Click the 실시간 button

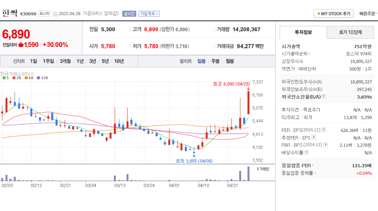coord(129,14)
